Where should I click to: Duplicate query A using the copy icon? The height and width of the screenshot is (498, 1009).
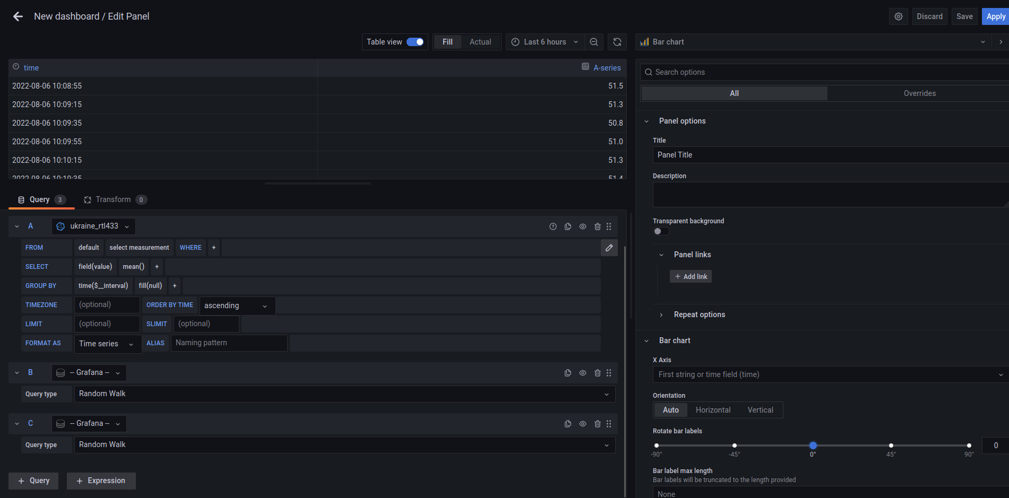[567, 226]
